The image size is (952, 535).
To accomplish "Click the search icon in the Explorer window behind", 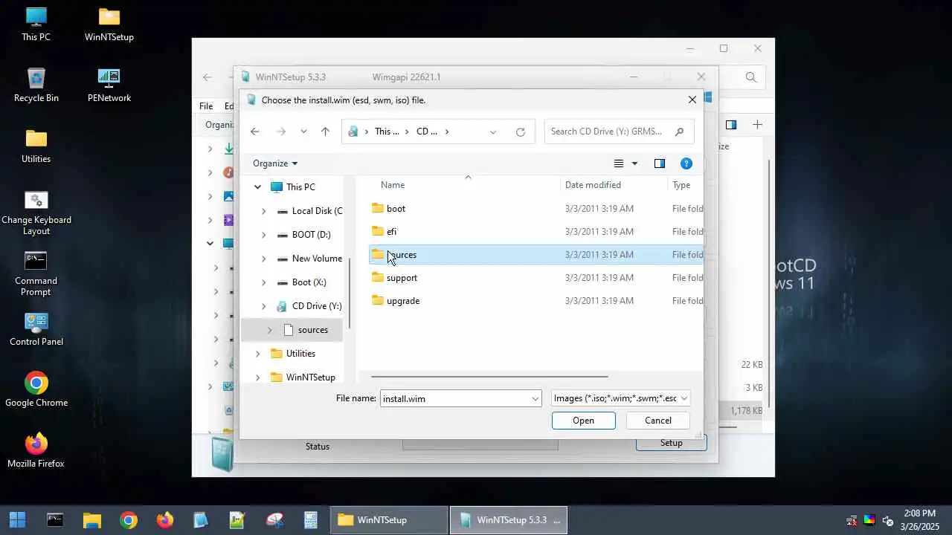I will click(751, 77).
